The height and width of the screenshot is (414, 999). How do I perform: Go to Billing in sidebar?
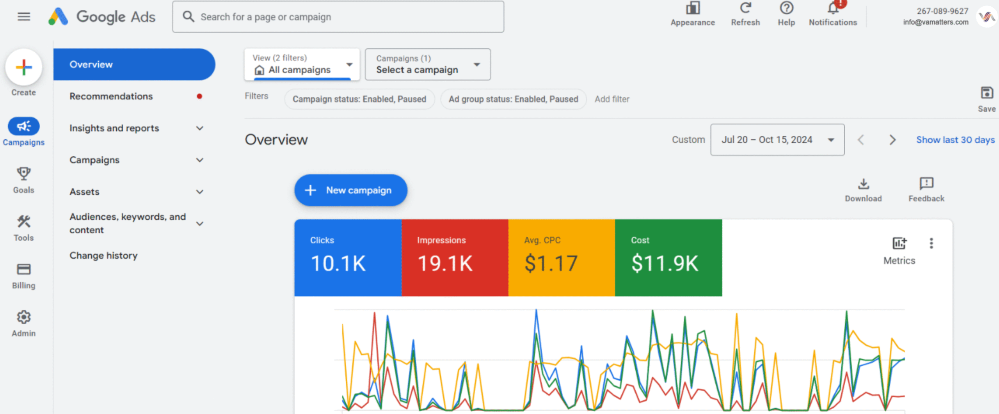[24, 270]
